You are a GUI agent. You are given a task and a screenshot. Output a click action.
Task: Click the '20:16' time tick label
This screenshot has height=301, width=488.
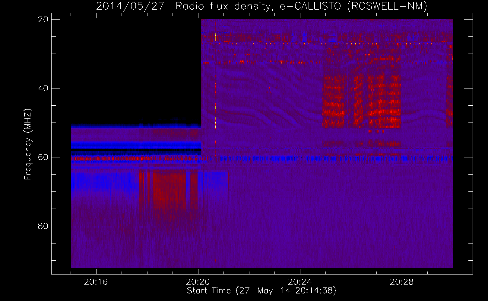96,282
